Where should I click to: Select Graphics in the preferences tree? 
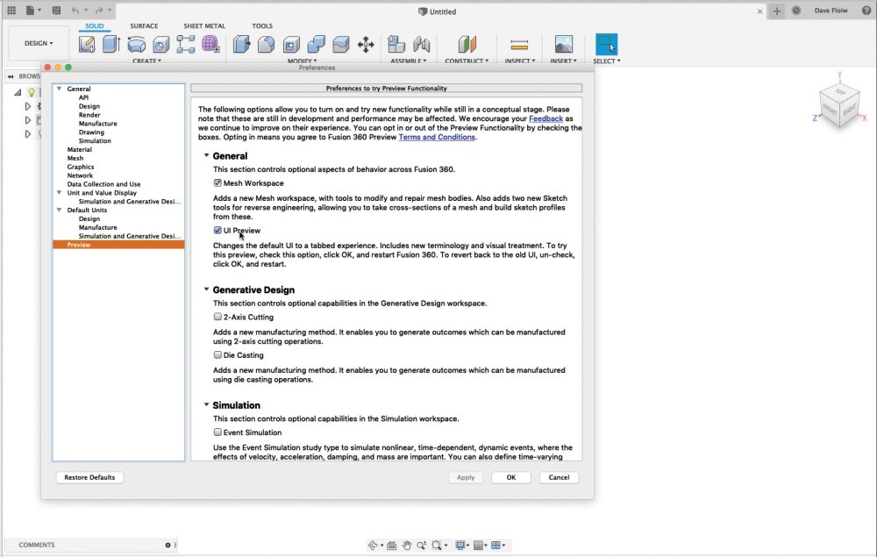pyautogui.click(x=81, y=167)
